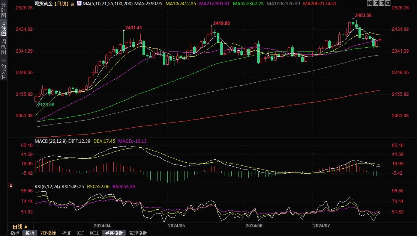
Task: Click the expand-panel-right arrow icon
Action: [388, 3]
